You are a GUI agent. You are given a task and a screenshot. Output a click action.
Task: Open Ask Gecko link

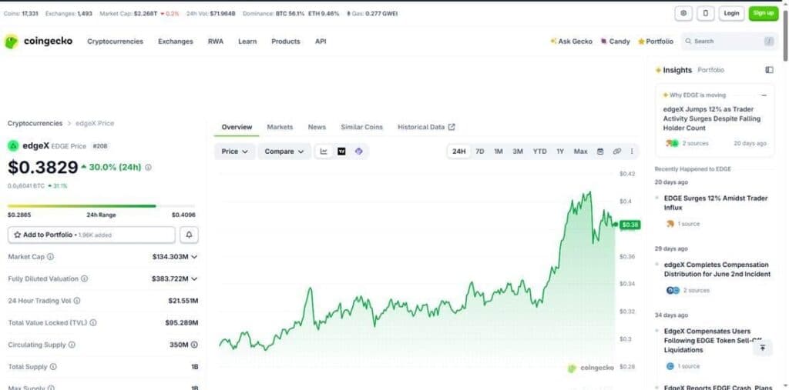pyautogui.click(x=572, y=42)
